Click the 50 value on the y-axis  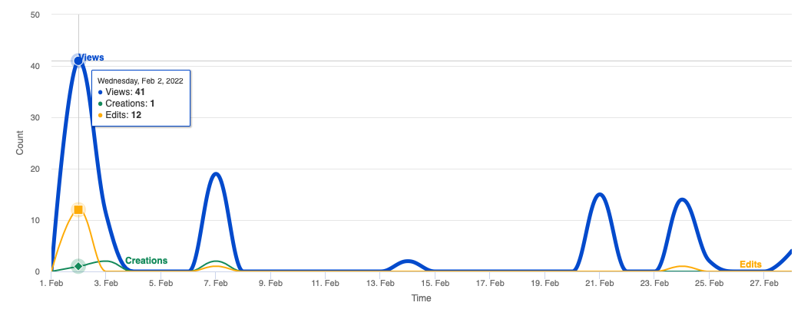tap(34, 15)
